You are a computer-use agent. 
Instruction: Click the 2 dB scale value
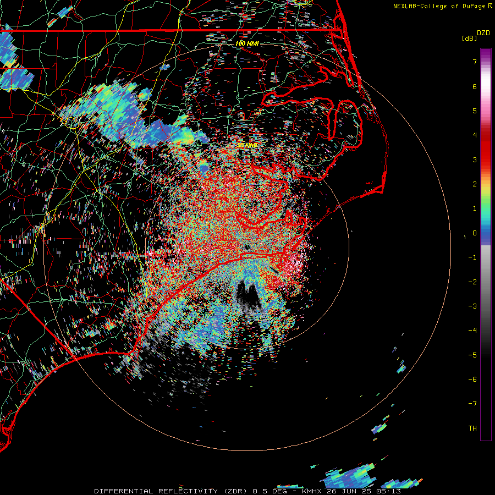click(475, 184)
